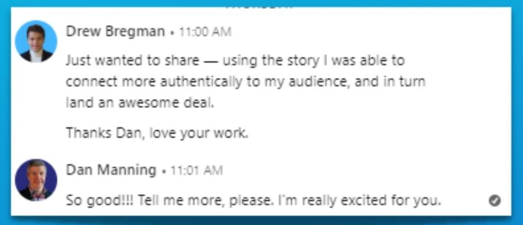Click the 11:00 AM timestamp
Viewport: 523px width, 225px height.
[x=204, y=32]
